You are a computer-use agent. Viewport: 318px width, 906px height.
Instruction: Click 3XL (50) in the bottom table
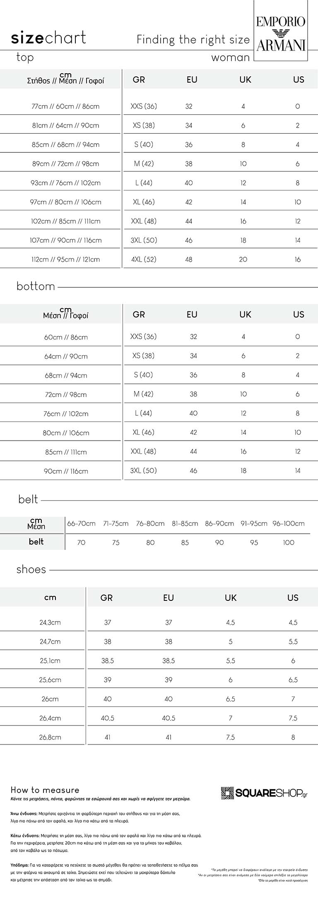(x=144, y=470)
